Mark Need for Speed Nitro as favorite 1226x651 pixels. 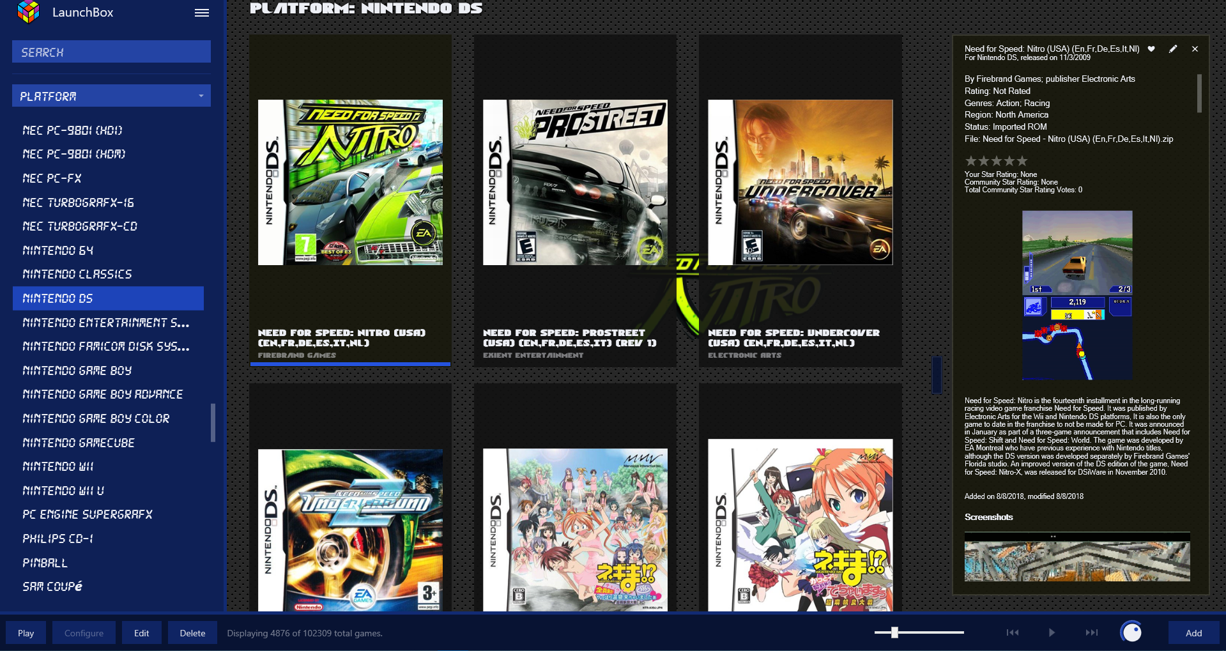pos(1151,49)
